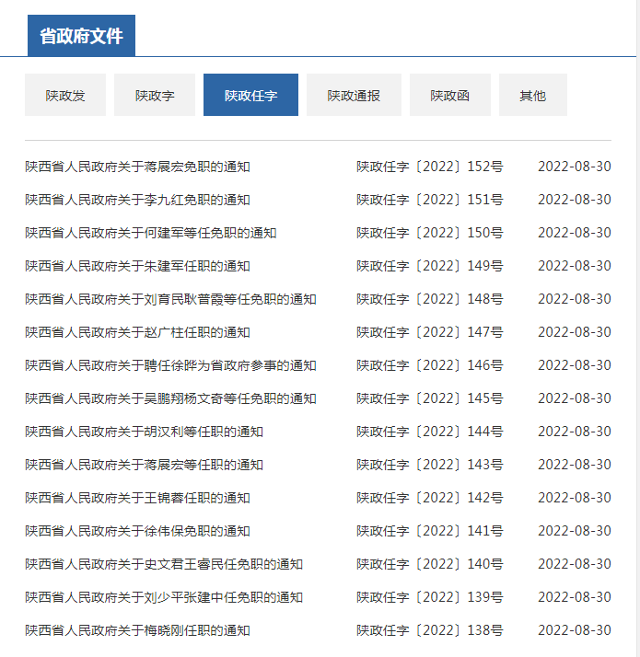Open notice about 吴鹏翔杨文奇等任免职
The width and height of the screenshot is (640, 657).
[x=170, y=399]
